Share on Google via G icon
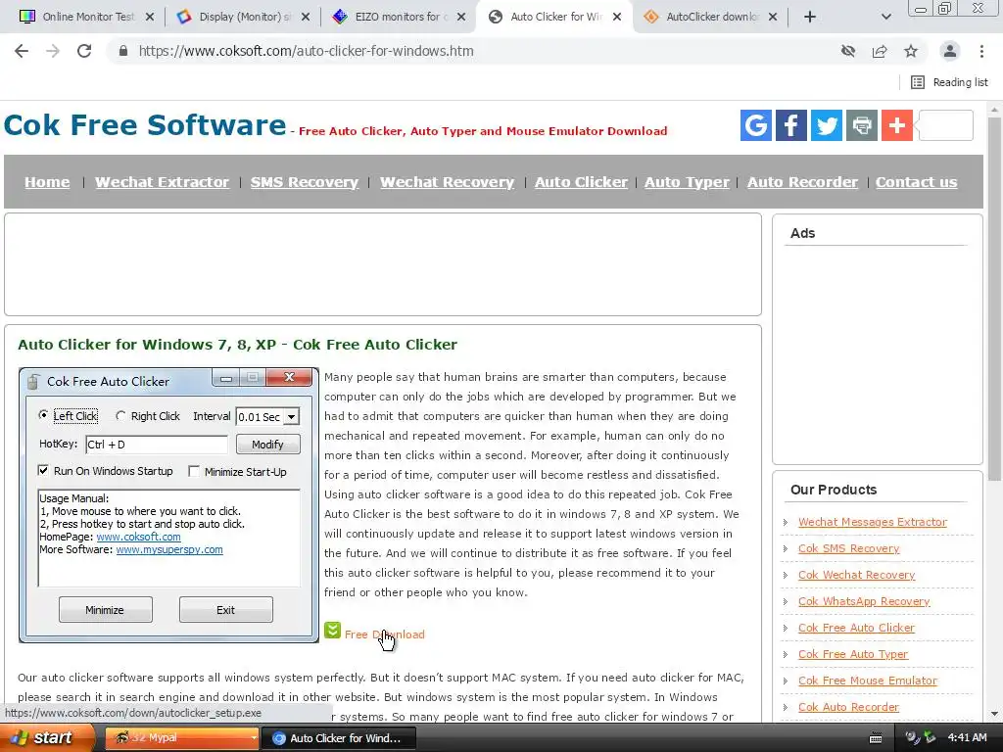The height and width of the screenshot is (752, 1003). click(x=755, y=124)
